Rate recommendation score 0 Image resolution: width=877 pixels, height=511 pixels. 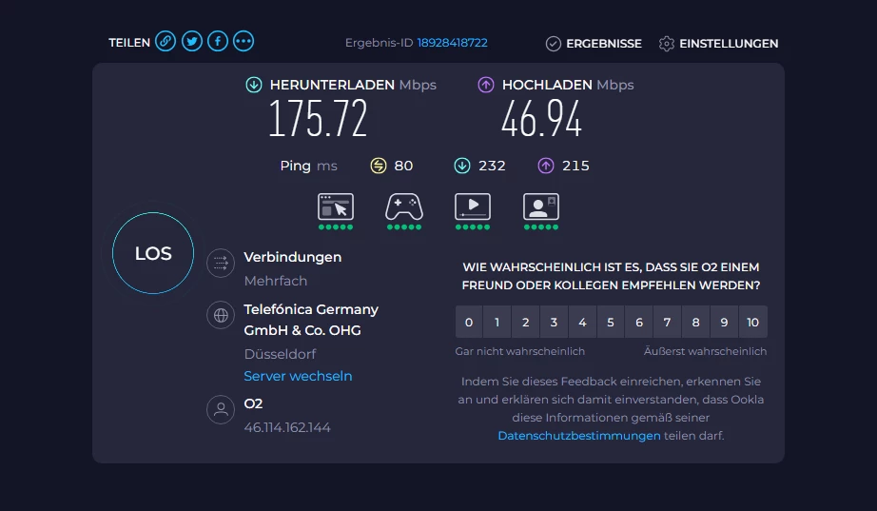pos(469,322)
